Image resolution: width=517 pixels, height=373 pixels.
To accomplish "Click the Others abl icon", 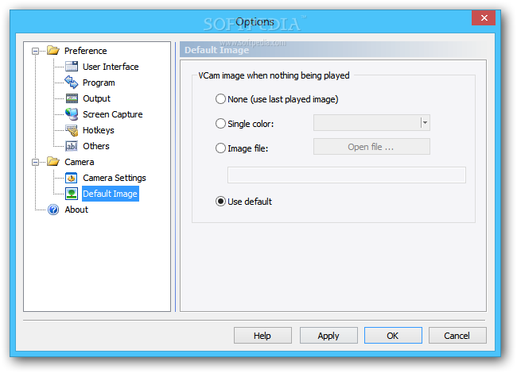I will [x=72, y=146].
